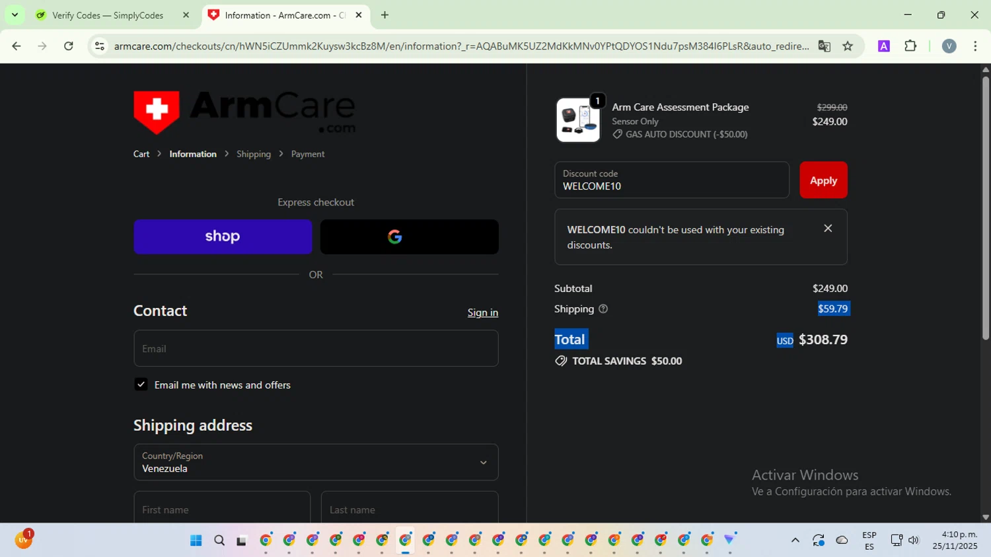The height and width of the screenshot is (557, 991).
Task: Open Task View on the taskbar
Action: point(242,540)
